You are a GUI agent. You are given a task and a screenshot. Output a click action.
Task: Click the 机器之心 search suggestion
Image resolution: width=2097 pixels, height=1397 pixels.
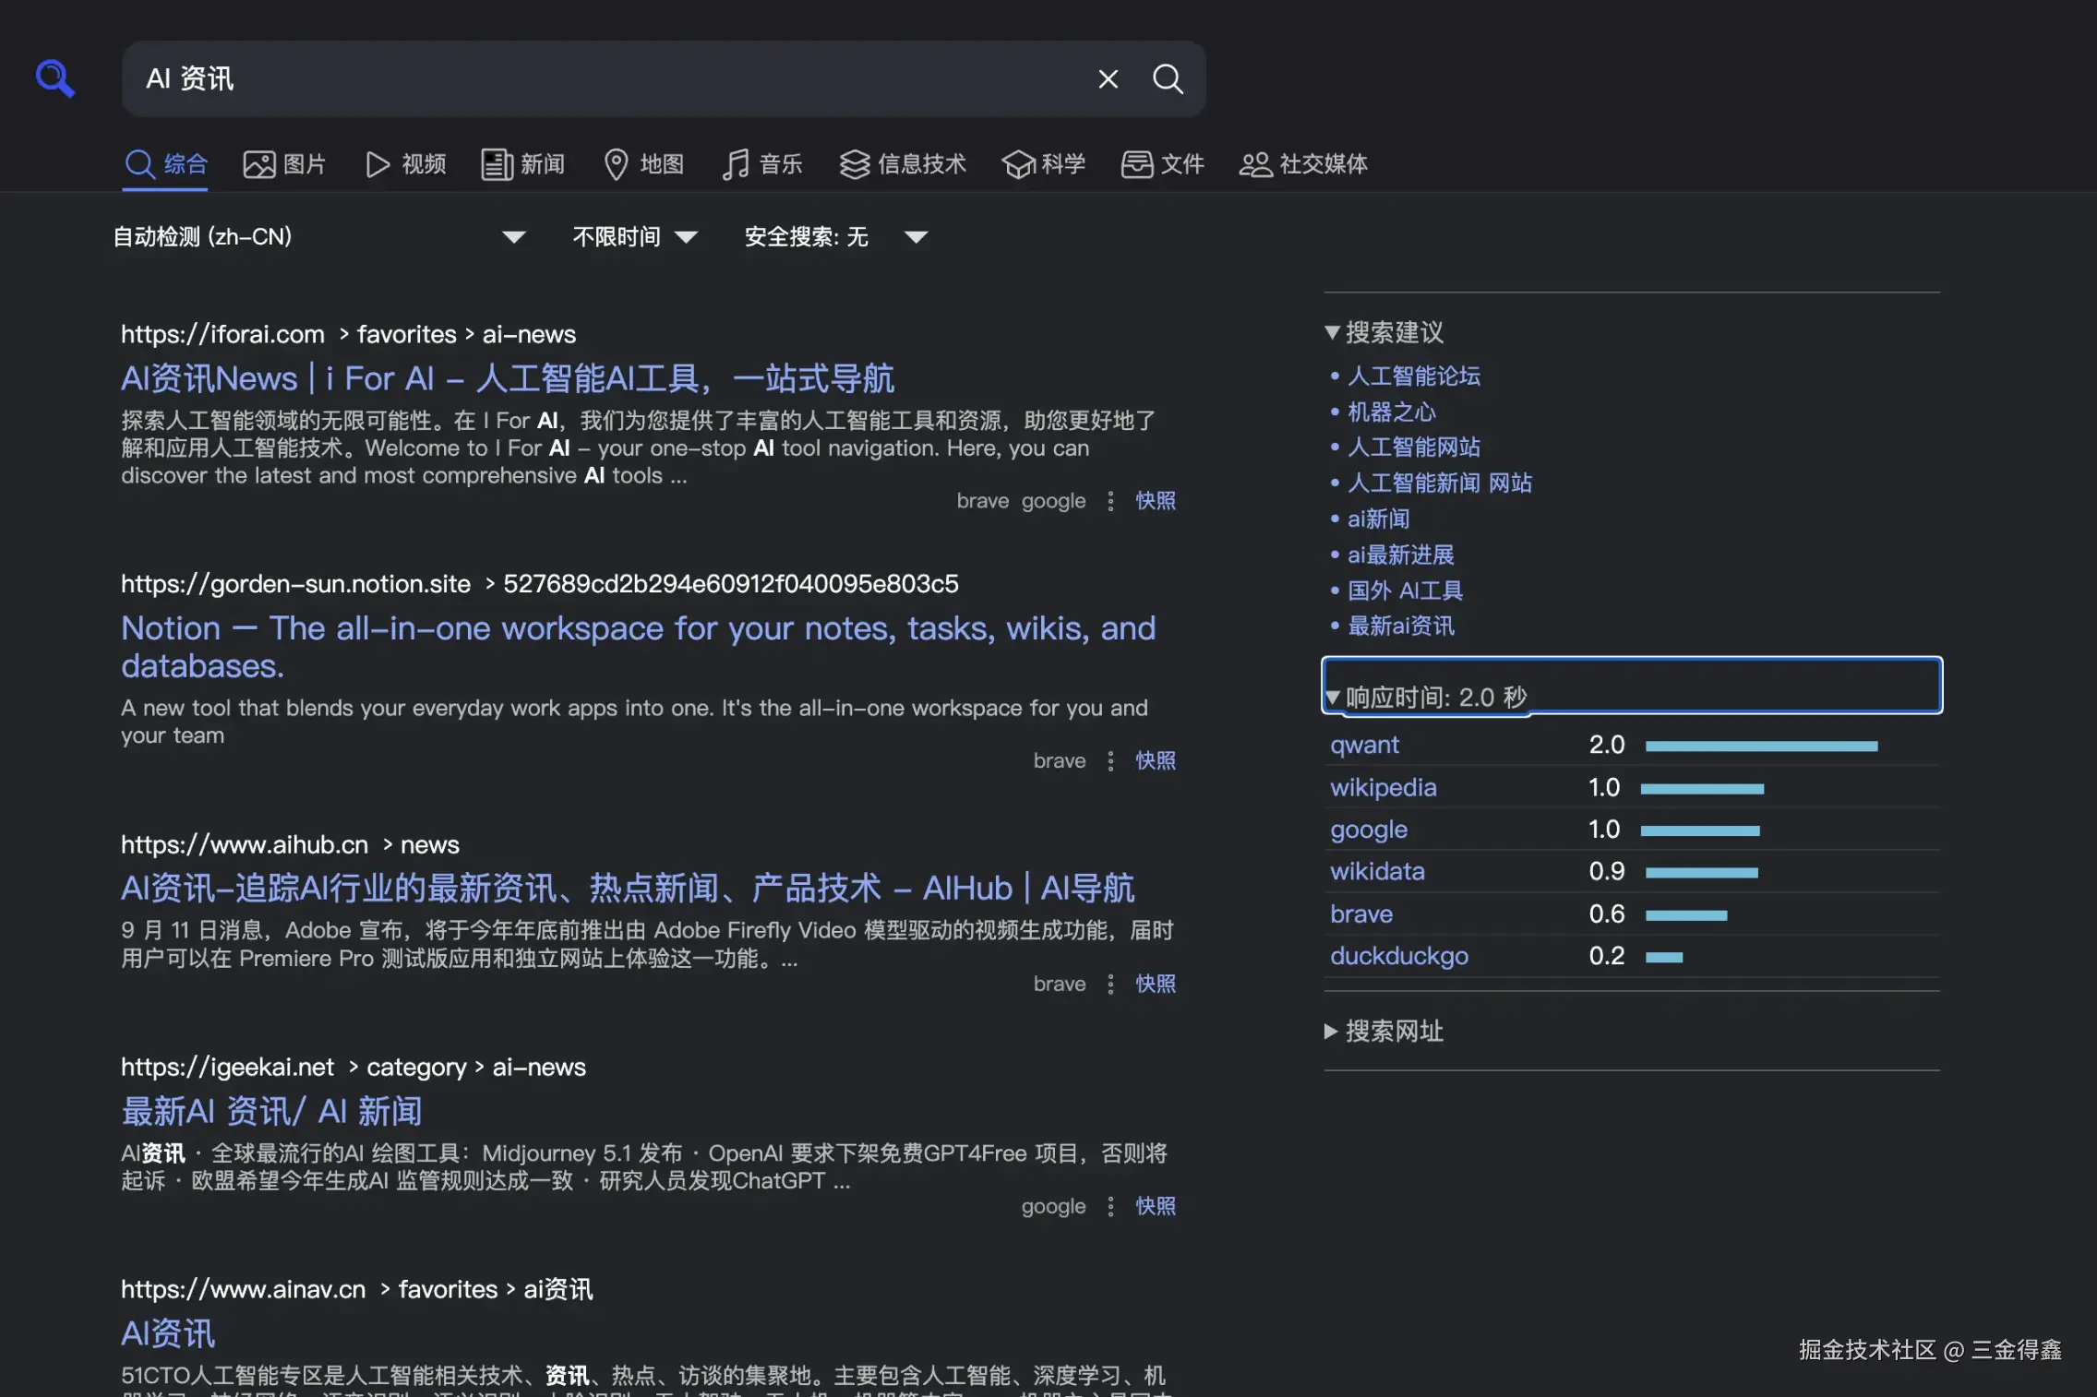[1391, 412]
